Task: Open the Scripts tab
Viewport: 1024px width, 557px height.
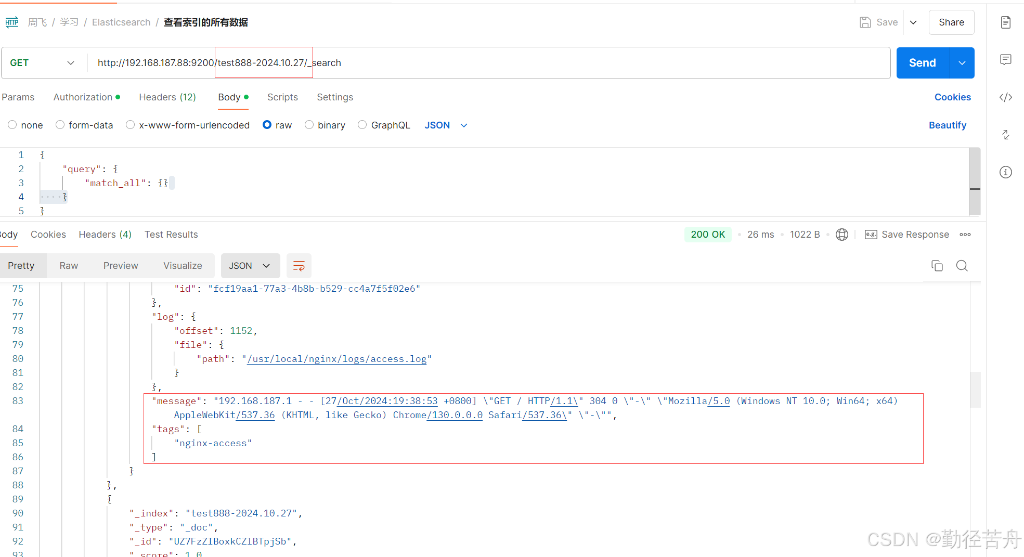Action: coord(282,97)
